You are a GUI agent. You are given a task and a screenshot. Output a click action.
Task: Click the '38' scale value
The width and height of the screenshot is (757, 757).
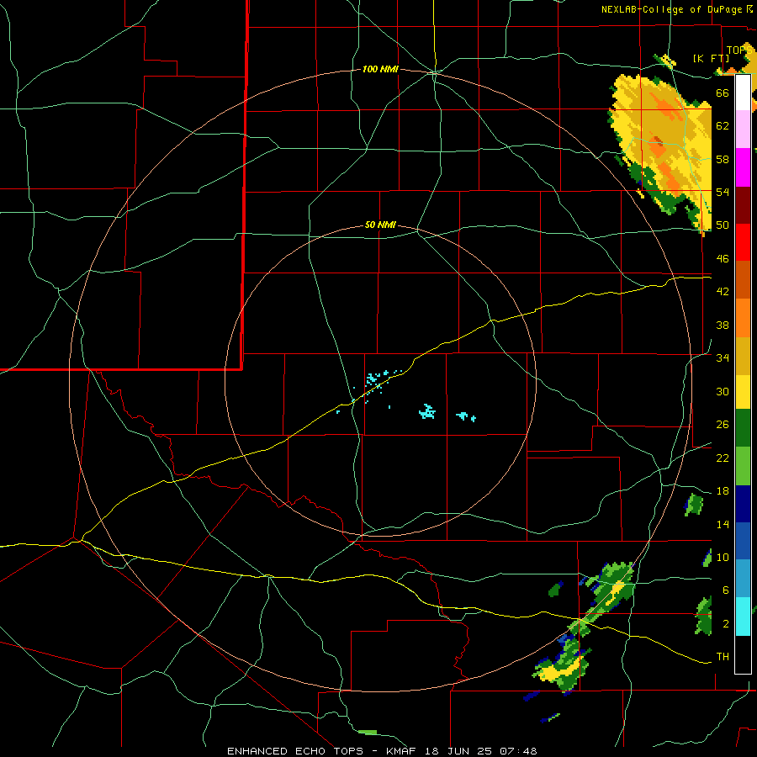723,325
